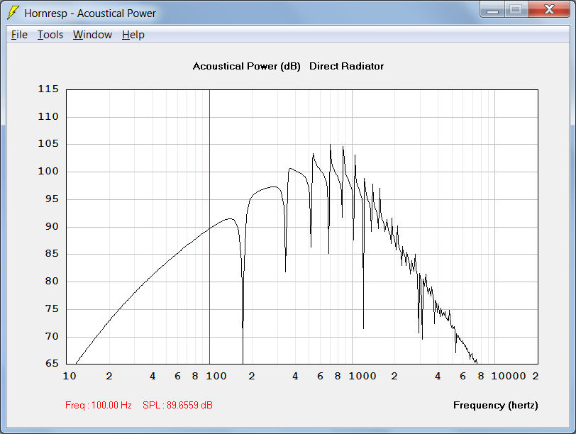Click the 'Acoustical Power (dB)' chart title
The width and height of the screenshot is (576, 434).
point(246,67)
